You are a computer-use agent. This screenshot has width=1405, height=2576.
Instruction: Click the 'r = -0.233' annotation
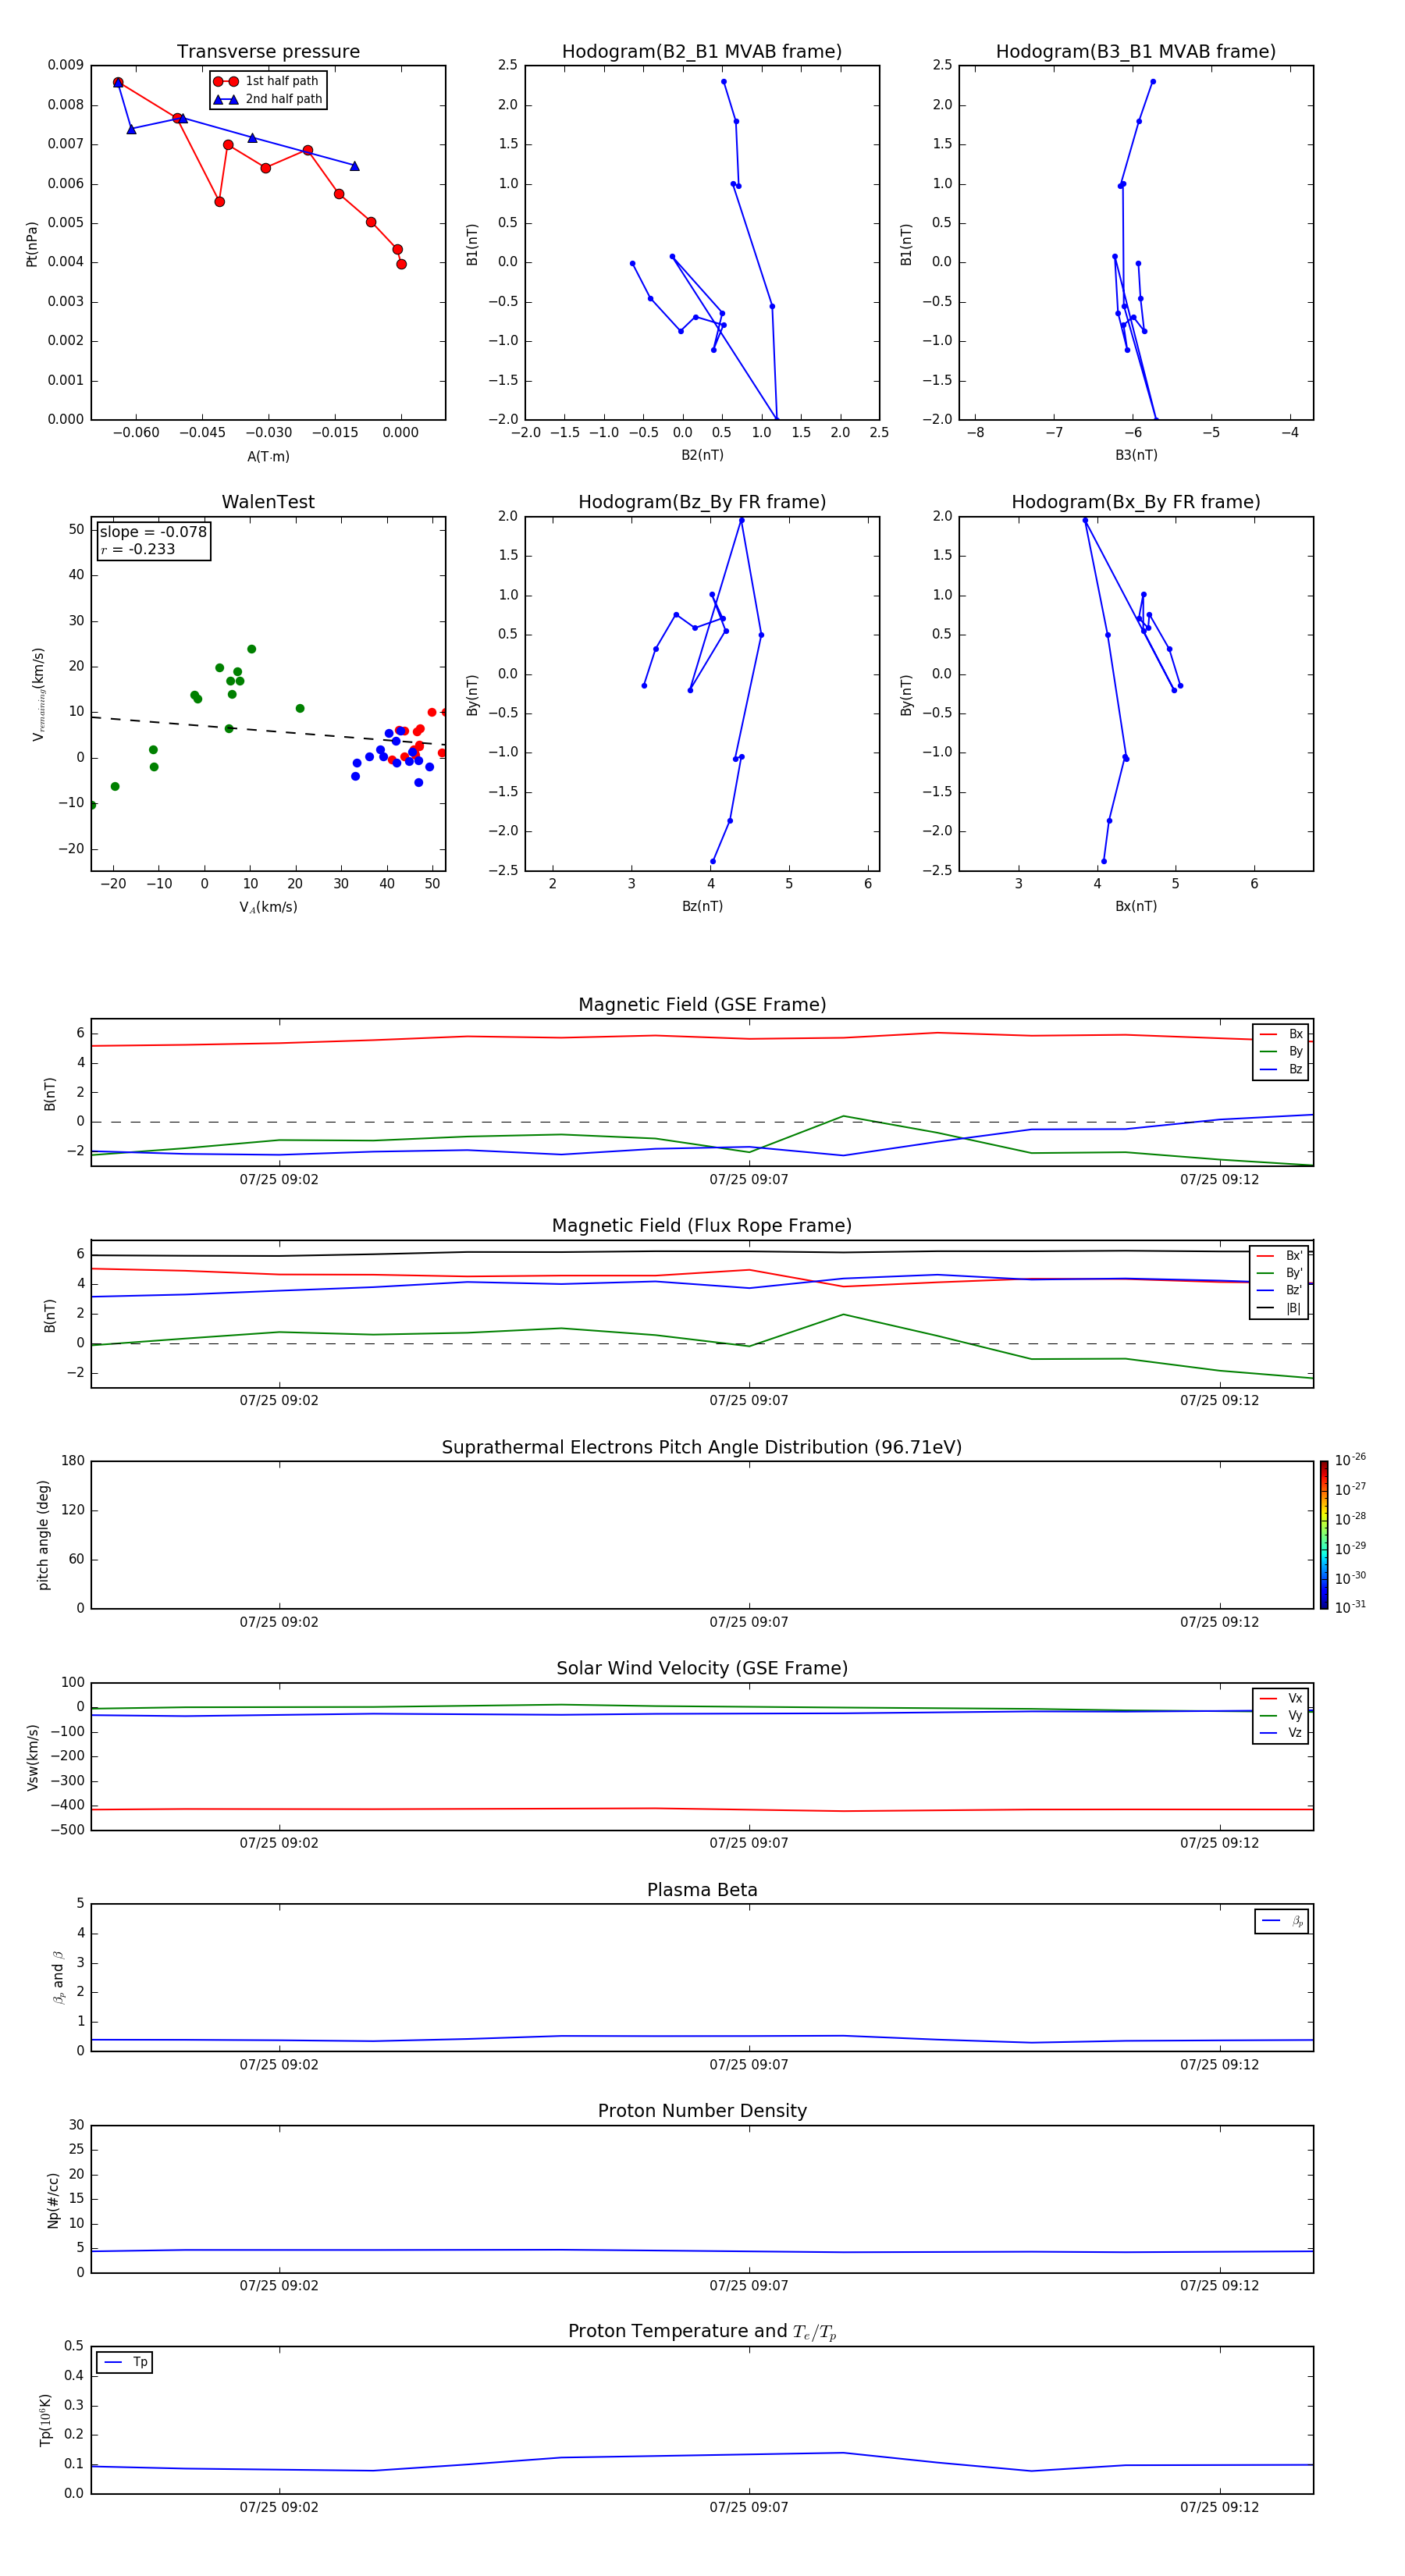pyautogui.click(x=138, y=549)
